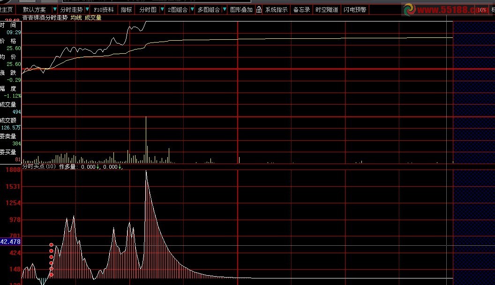Click the -1.12% change percentage value
Screen dimensions: 495x285
(12, 96)
